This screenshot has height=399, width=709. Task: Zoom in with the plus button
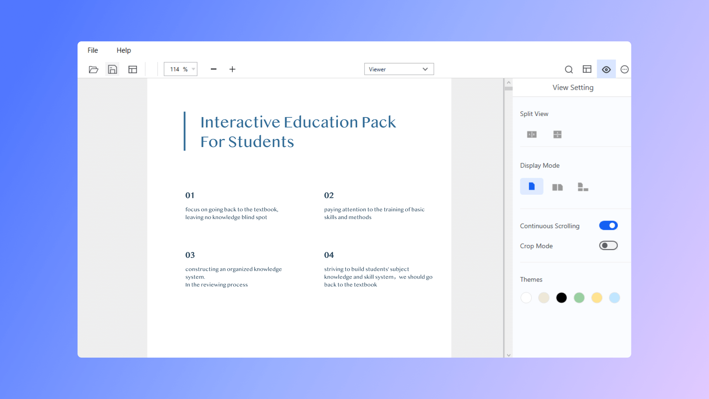pyautogui.click(x=232, y=69)
